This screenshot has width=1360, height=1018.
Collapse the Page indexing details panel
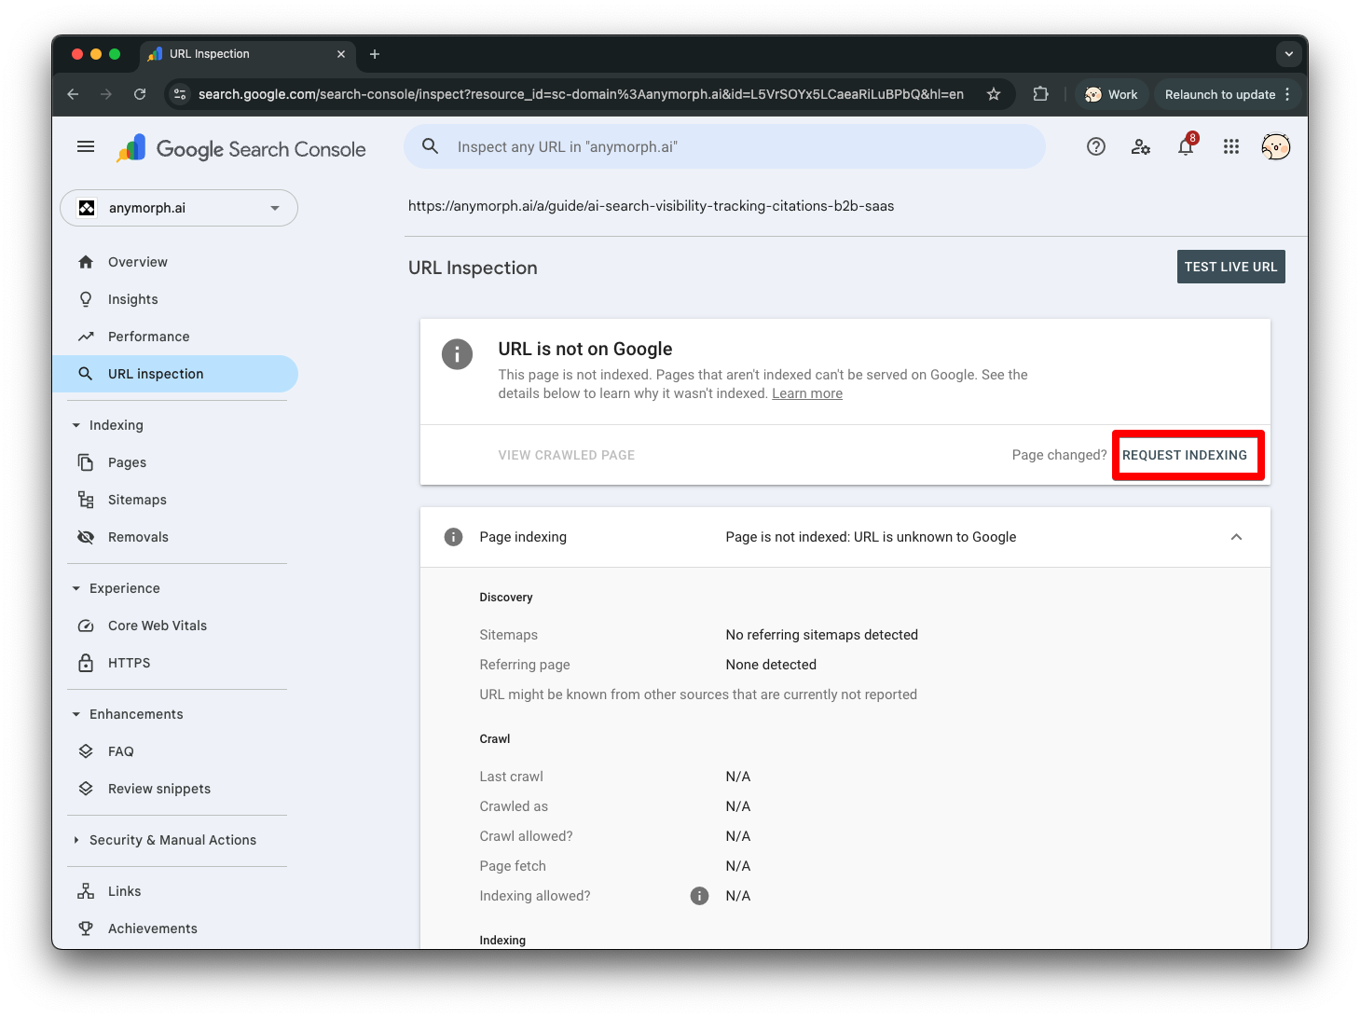tap(1236, 536)
